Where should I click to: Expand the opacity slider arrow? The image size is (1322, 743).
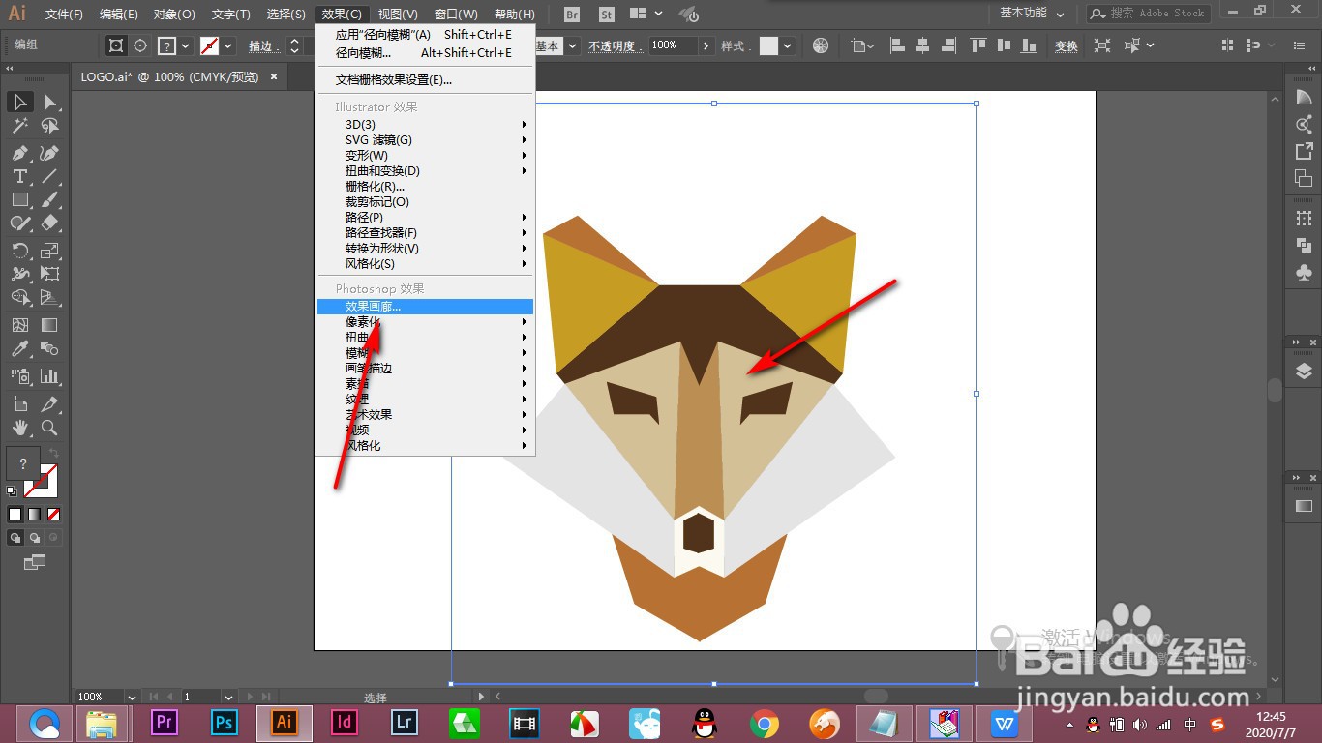click(x=706, y=45)
